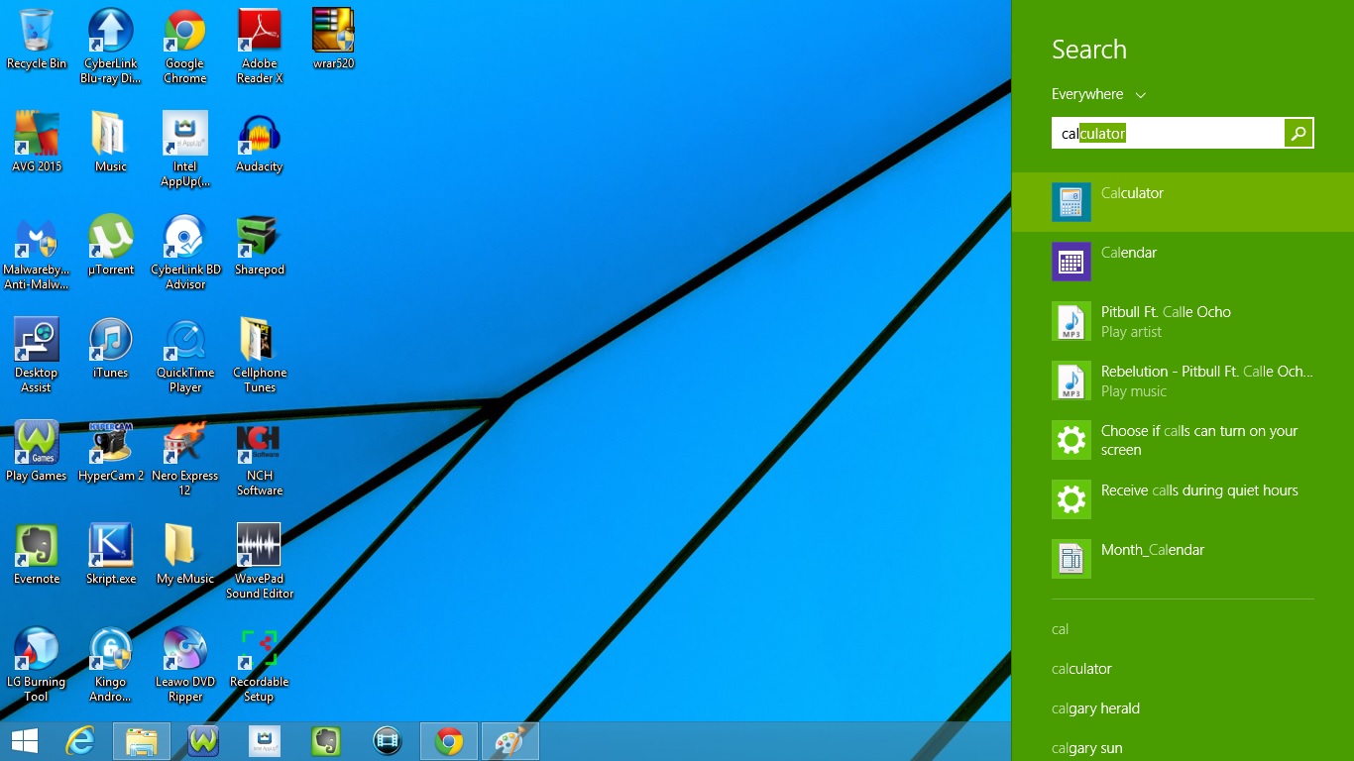Select Recordable Setup desktop icon
Screen dimensions: 1354x761
pos(260,665)
